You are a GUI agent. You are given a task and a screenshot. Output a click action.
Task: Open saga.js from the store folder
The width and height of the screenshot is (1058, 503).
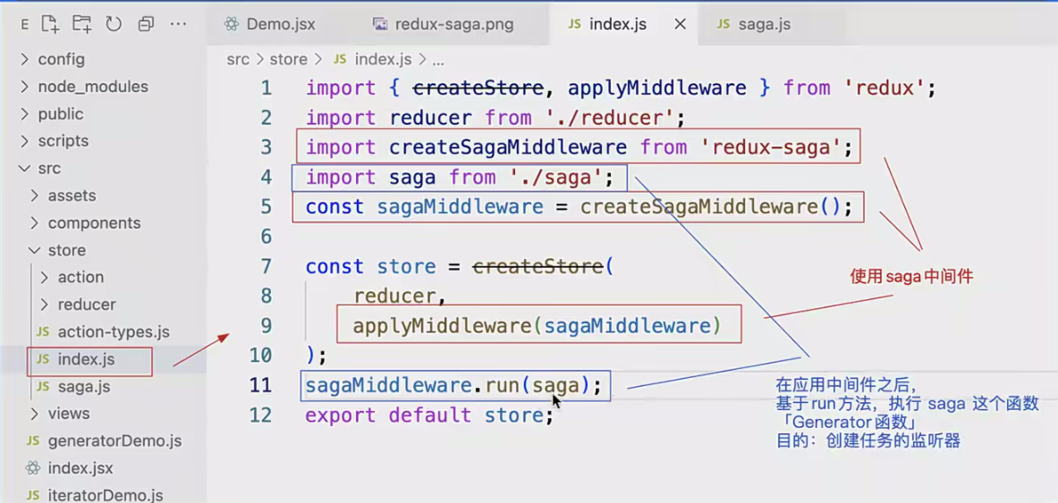(x=83, y=387)
